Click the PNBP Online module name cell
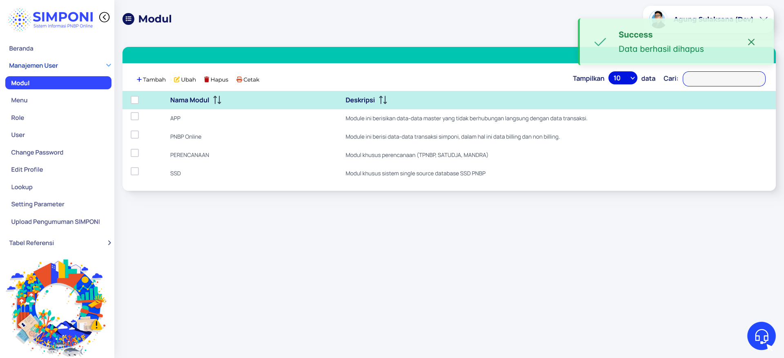Image resolution: width=784 pixels, height=358 pixels. 186,137
